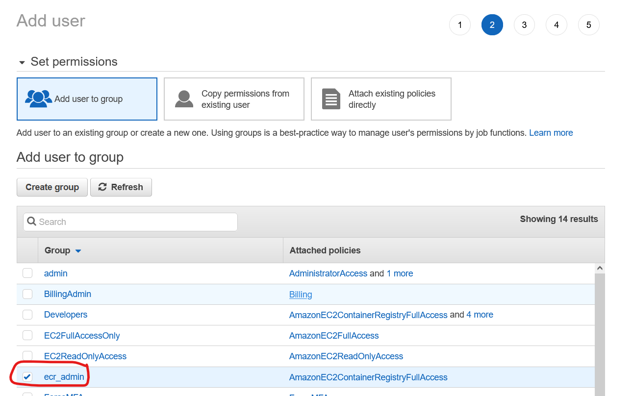Open the ecr_admin group link
The width and height of the screenshot is (633, 396).
pos(64,377)
